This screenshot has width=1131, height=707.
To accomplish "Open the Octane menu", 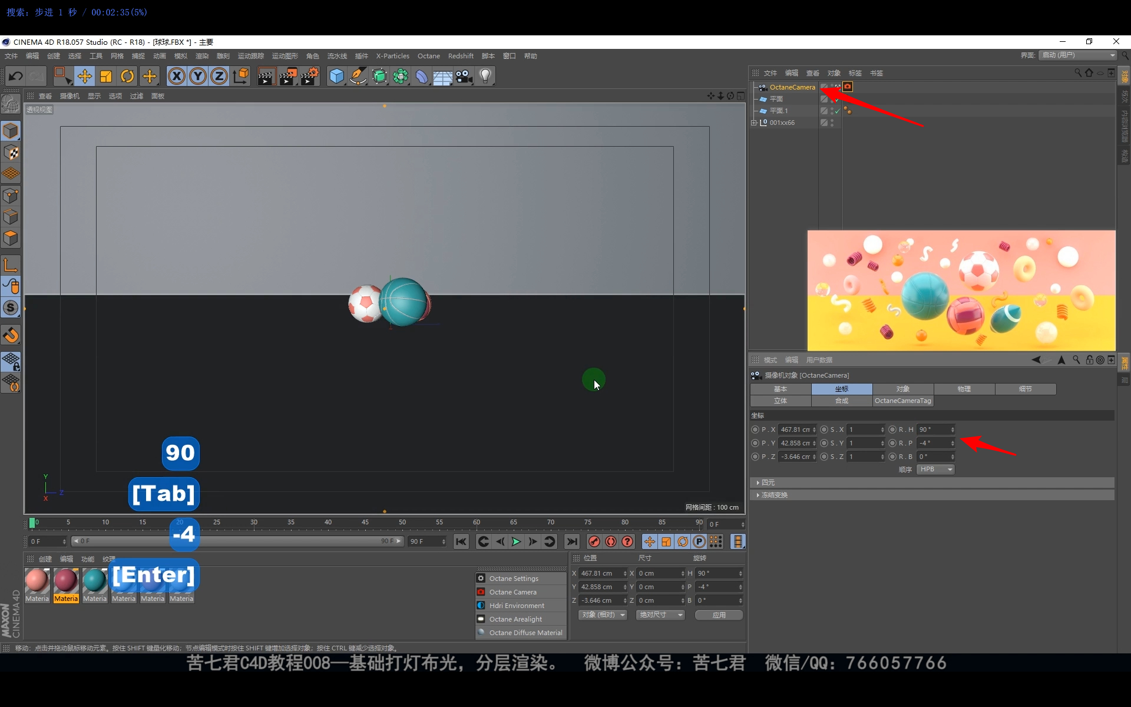I will pyautogui.click(x=428, y=56).
